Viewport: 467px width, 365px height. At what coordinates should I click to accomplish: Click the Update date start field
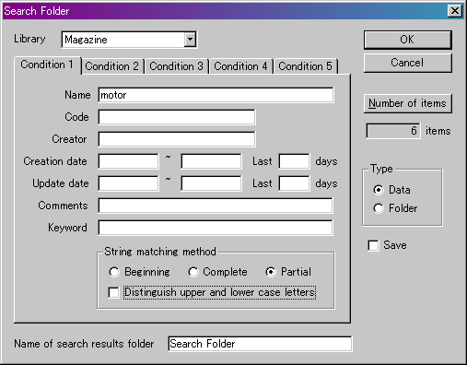click(x=128, y=183)
